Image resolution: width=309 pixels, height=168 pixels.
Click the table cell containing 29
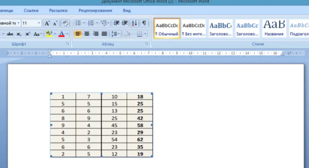point(140,132)
